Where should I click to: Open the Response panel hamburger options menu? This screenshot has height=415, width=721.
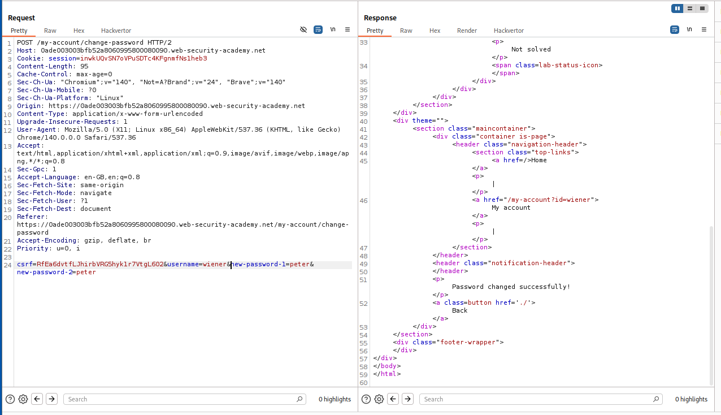pyautogui.click(x=703, y=29)
